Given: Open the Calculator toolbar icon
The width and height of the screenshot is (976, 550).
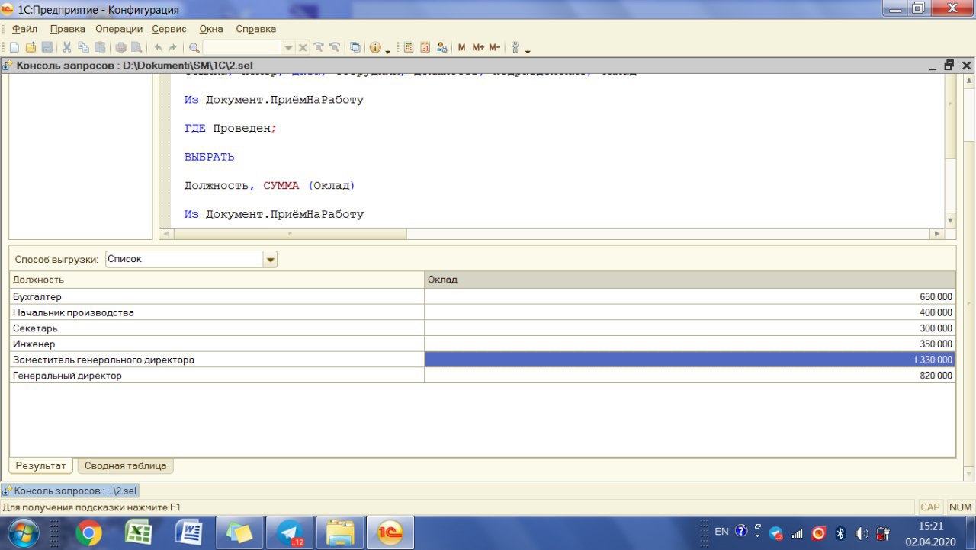Looking at the screenshot, I should coord(409,47).
